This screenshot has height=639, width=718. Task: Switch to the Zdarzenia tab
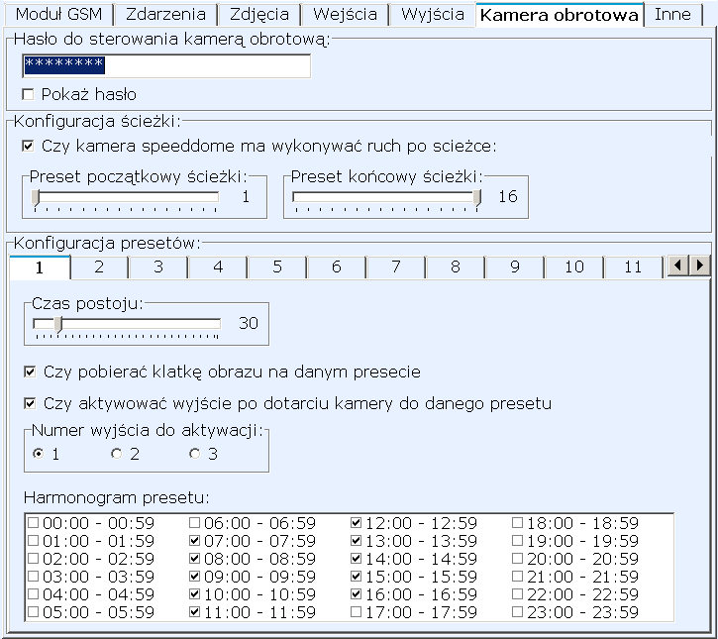(x=165, y=14)
